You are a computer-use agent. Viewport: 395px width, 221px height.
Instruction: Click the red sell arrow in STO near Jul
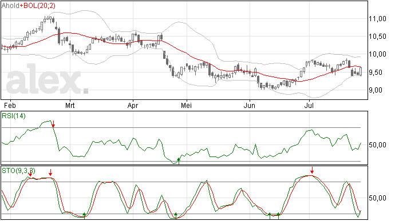click(312, 170)
